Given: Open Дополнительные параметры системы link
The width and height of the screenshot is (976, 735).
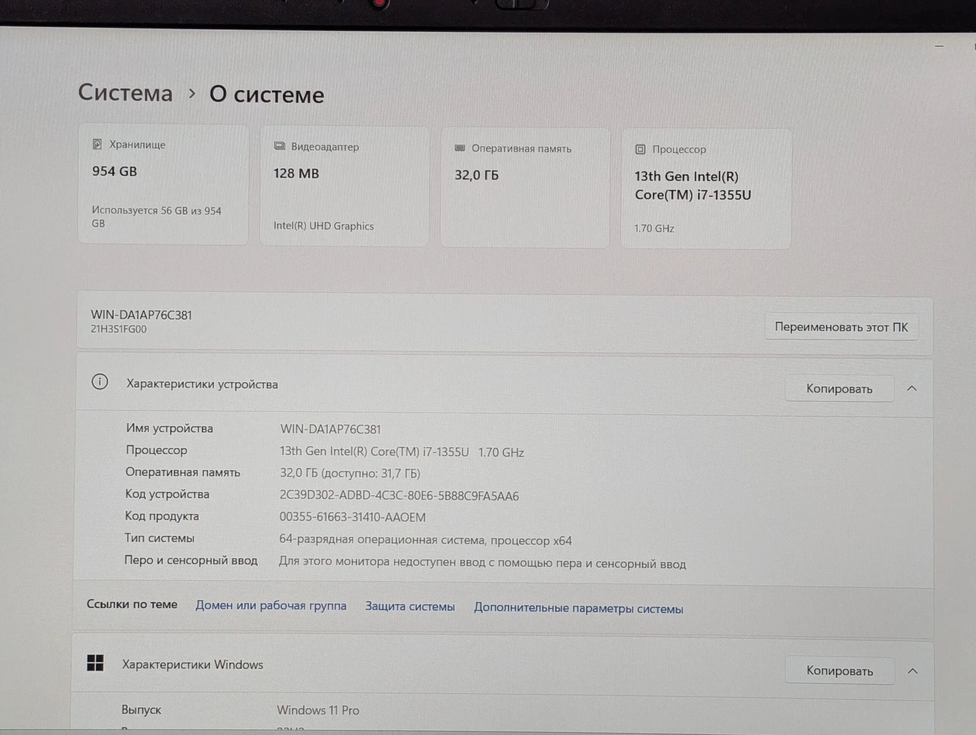Looking at the screenshot, I should [x=578, y=608].
